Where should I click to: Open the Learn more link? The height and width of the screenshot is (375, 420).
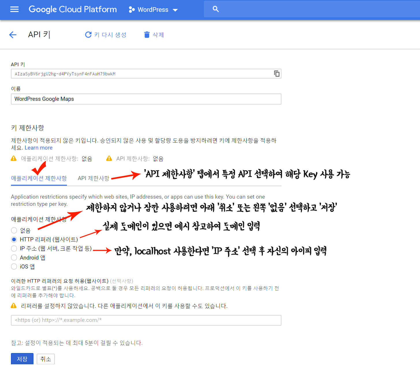(39, 148)
